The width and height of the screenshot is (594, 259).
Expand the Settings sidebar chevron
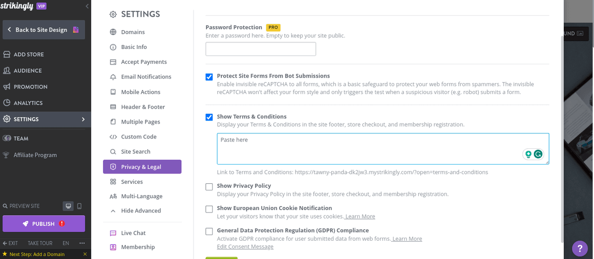(83, 119)
